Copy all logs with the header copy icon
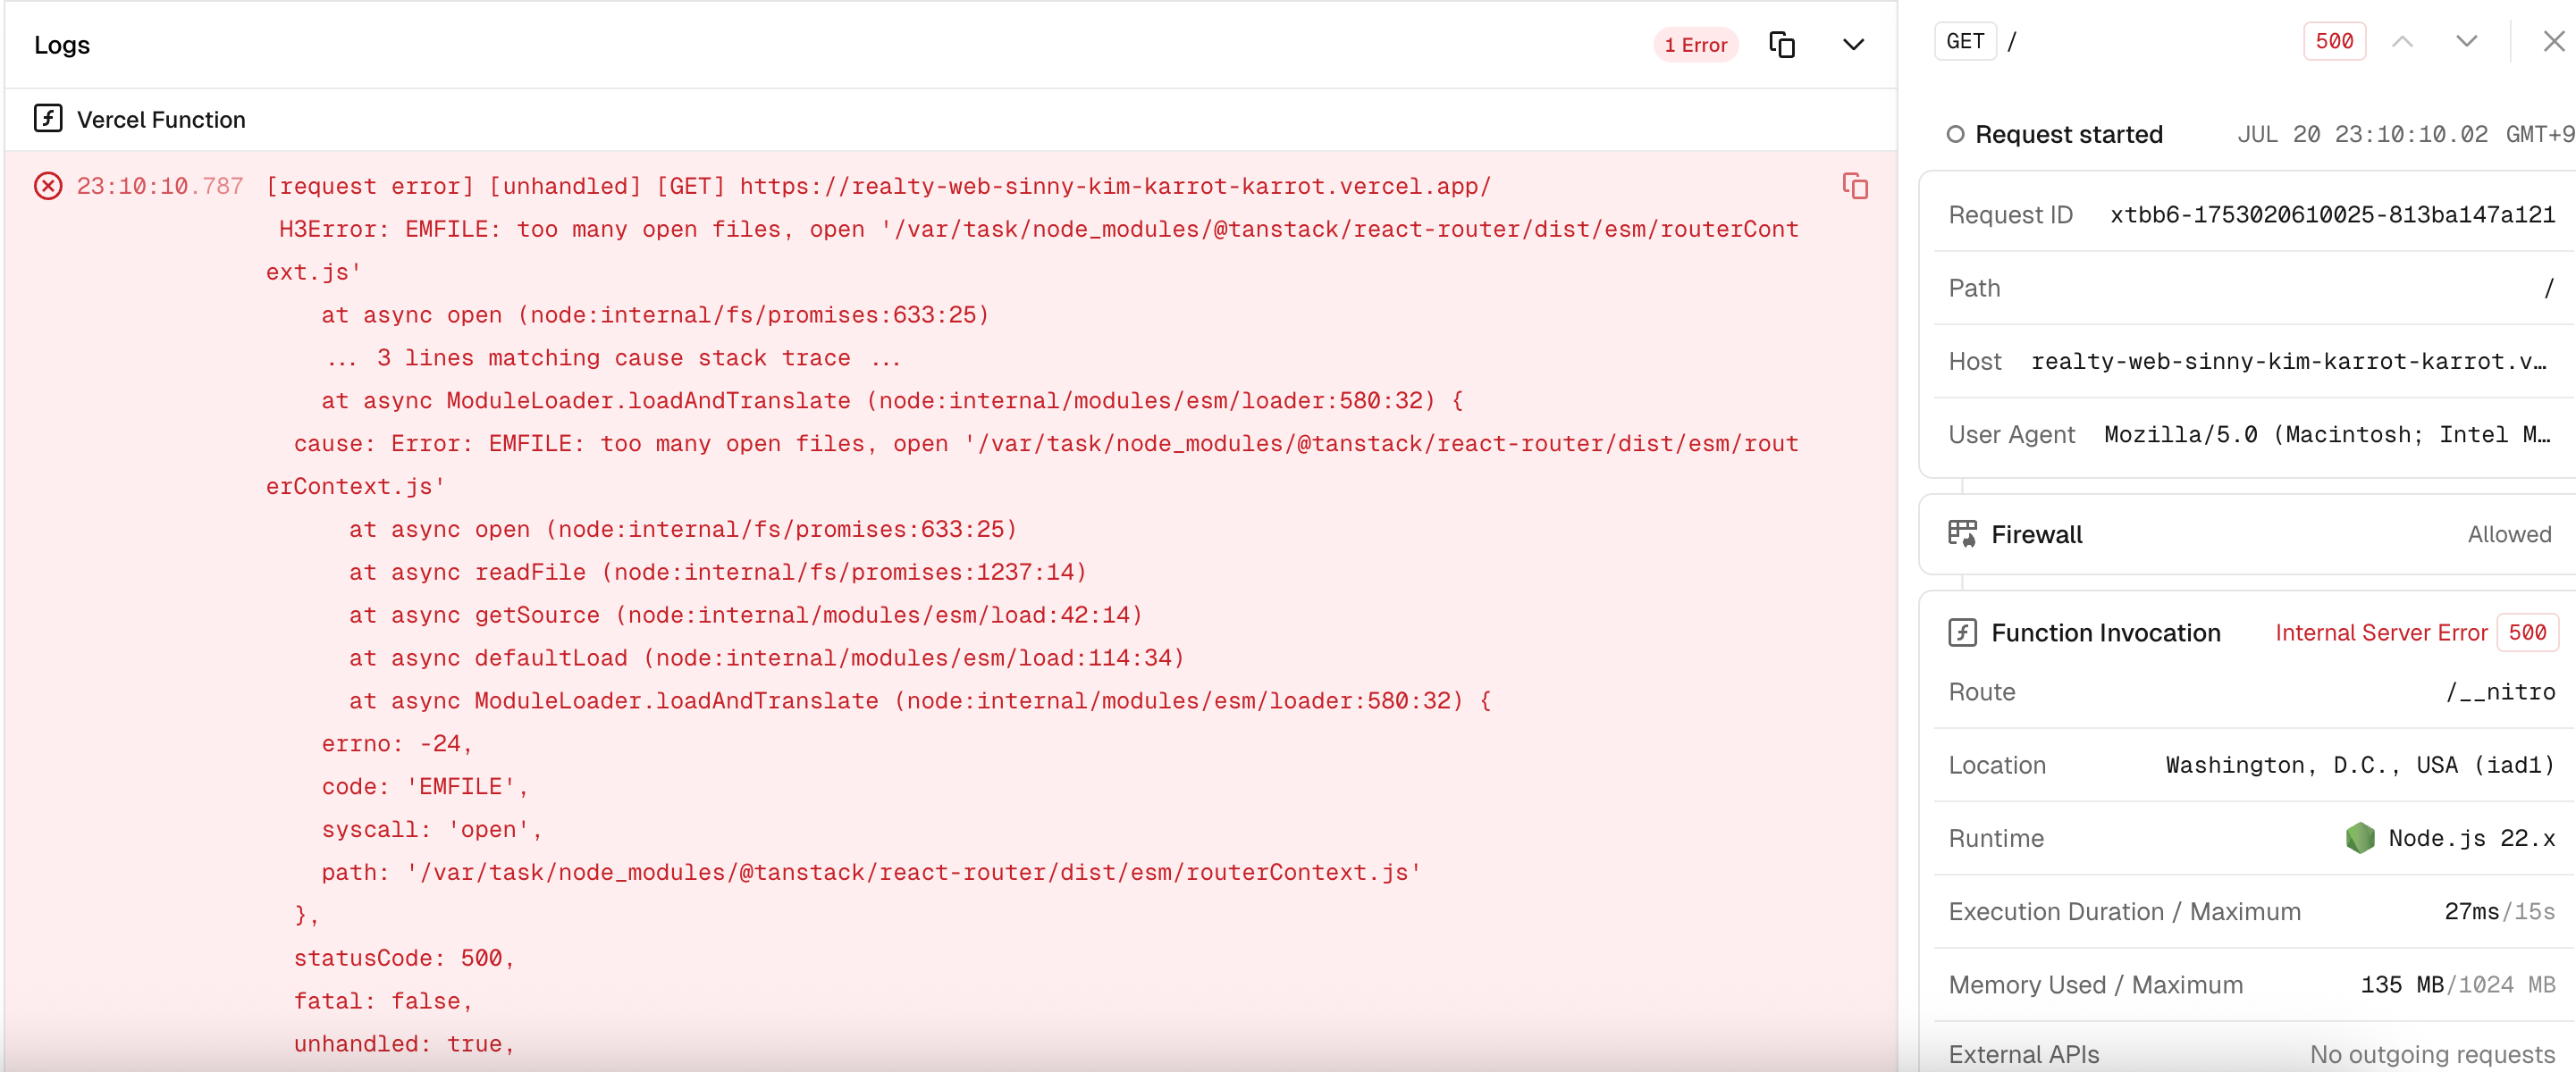 [1782, 45]
